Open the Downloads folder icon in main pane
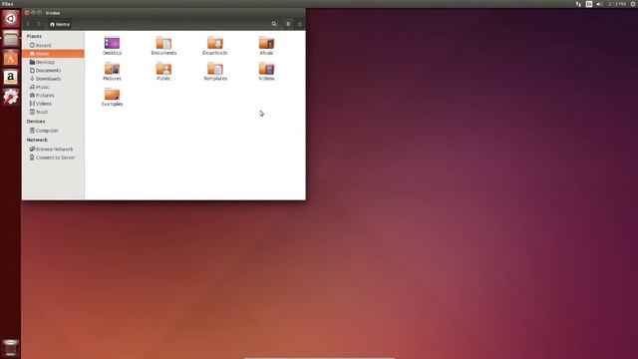This screenshot has height=359, width=638. (215, 43)
